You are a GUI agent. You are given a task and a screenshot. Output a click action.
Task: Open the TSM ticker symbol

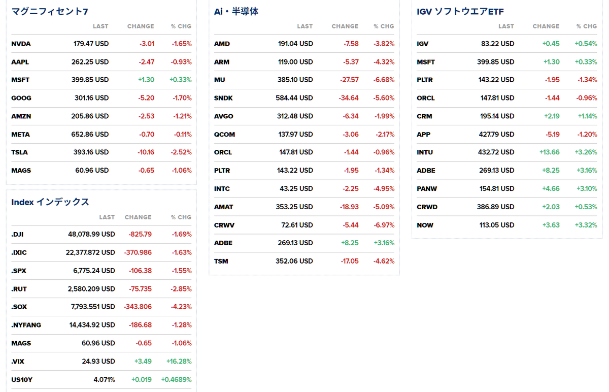click(221, 262)
